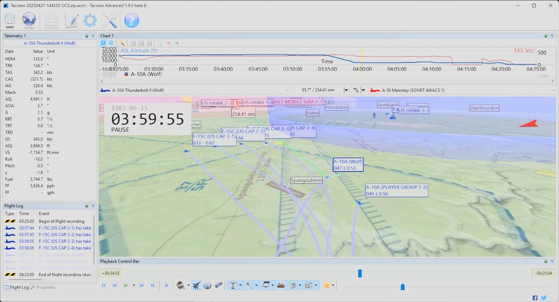
Task: Select the telescope view icon in playback bar
Action: coord(219,285)
